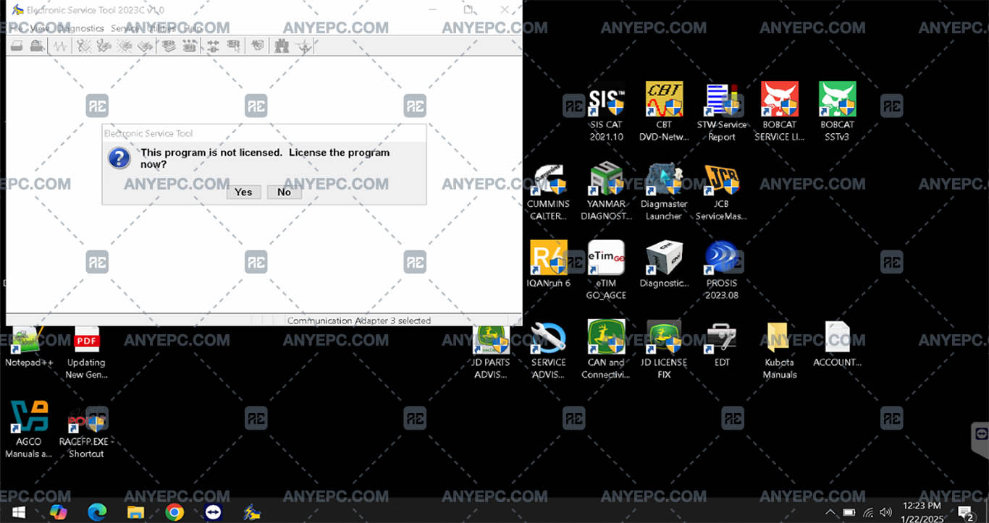Select the IQANrun 6 desktop icon
This screenshot has height=523, width=989.
point(548,264)
